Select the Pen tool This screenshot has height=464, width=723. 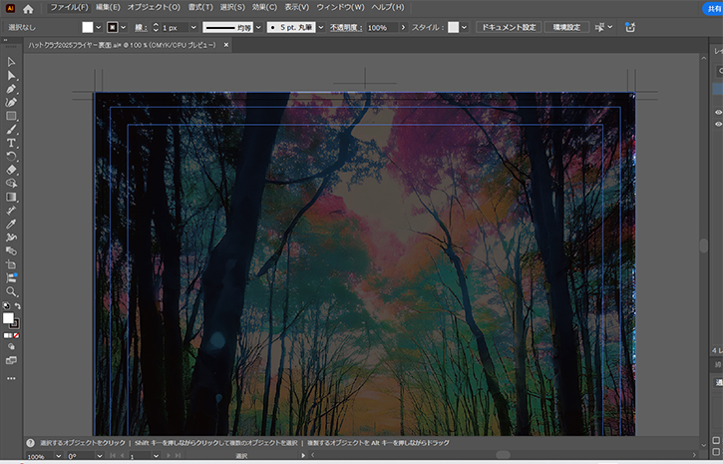point(11,89)
